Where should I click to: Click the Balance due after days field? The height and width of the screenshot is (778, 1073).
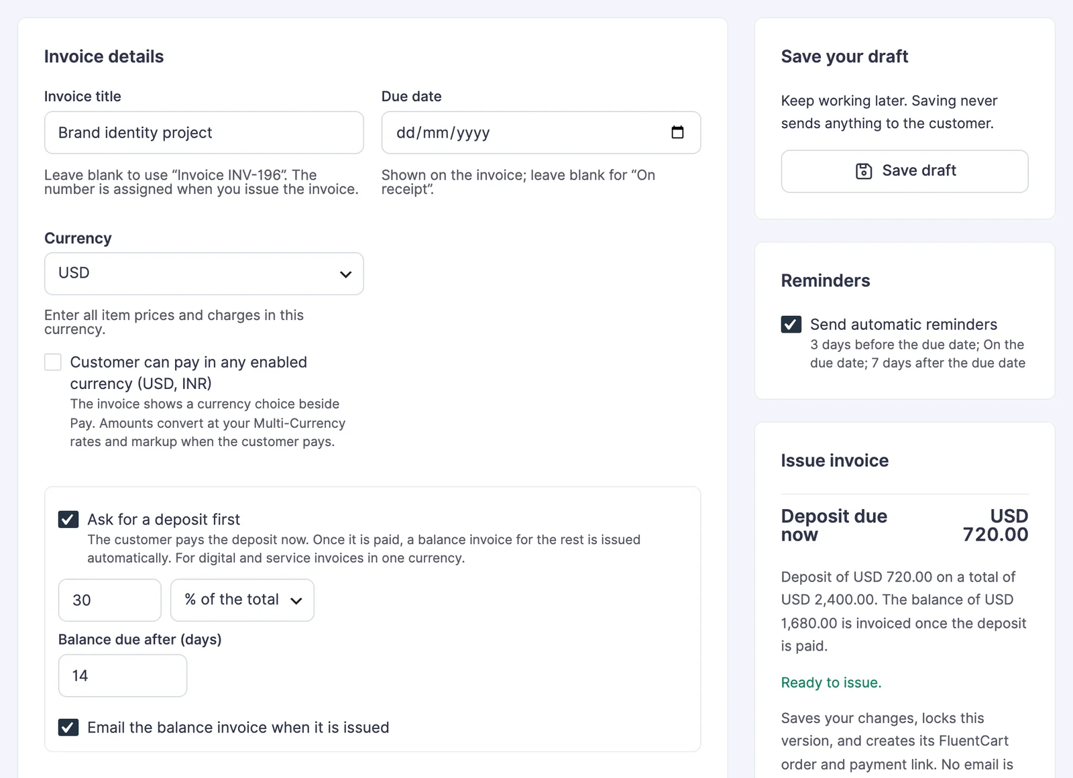(123, 675)
